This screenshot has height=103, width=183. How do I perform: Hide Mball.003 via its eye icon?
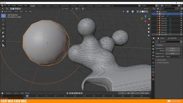point(181,23)
